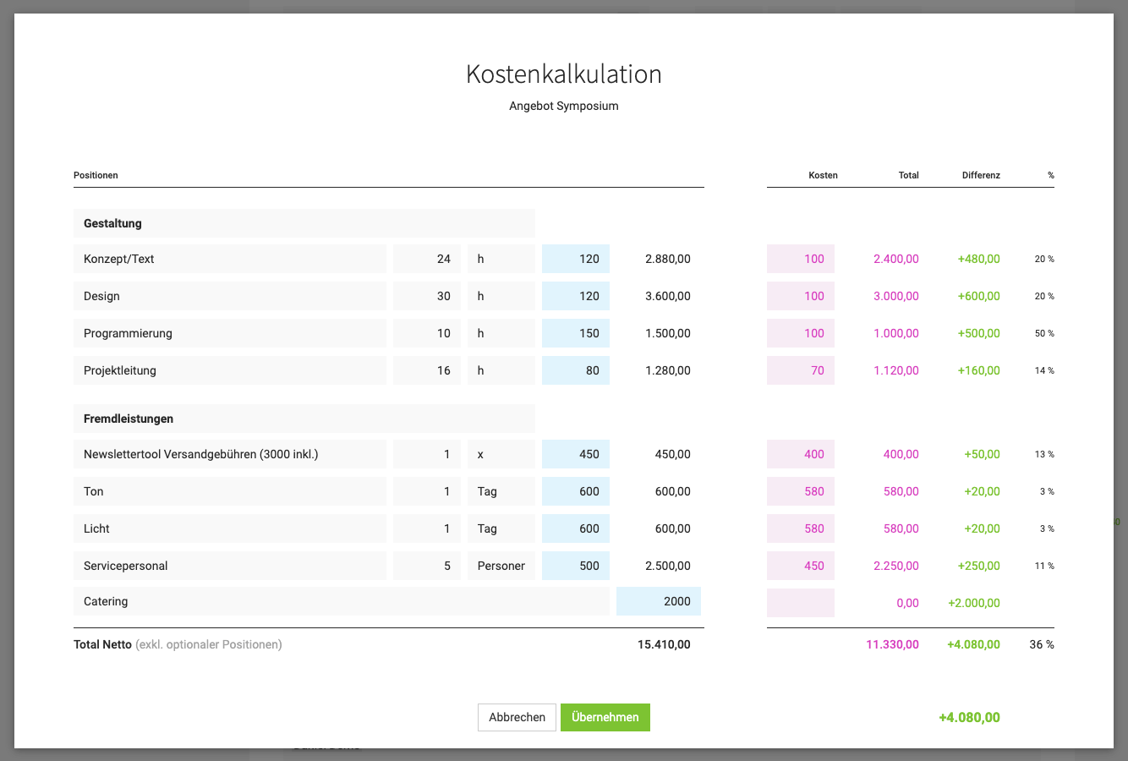Edit the Ton unit field Tag
The width and height of the screenshot is (1128, 761).
(x=501, y=491)
